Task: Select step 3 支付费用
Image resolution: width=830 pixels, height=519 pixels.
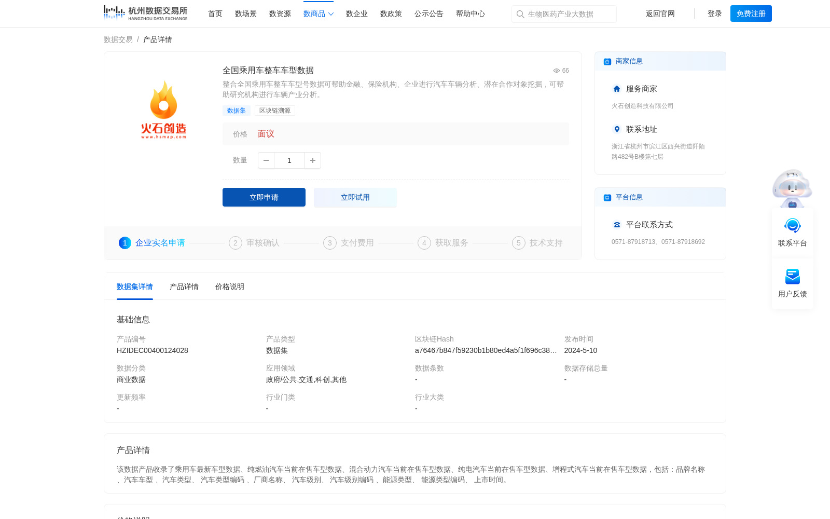Action: (x=349, y=243)
